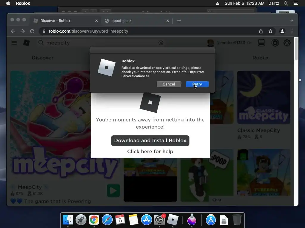The height and width of the screenshot is (228, 305).
Task: Open the Roblox settings gear
Action: pyautogui.click(x=287, y=43)
